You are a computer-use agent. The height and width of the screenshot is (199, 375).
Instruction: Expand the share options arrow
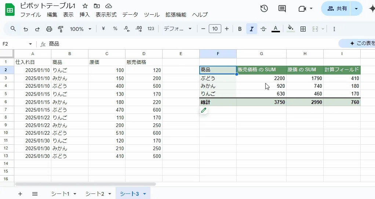coord(356,8)
